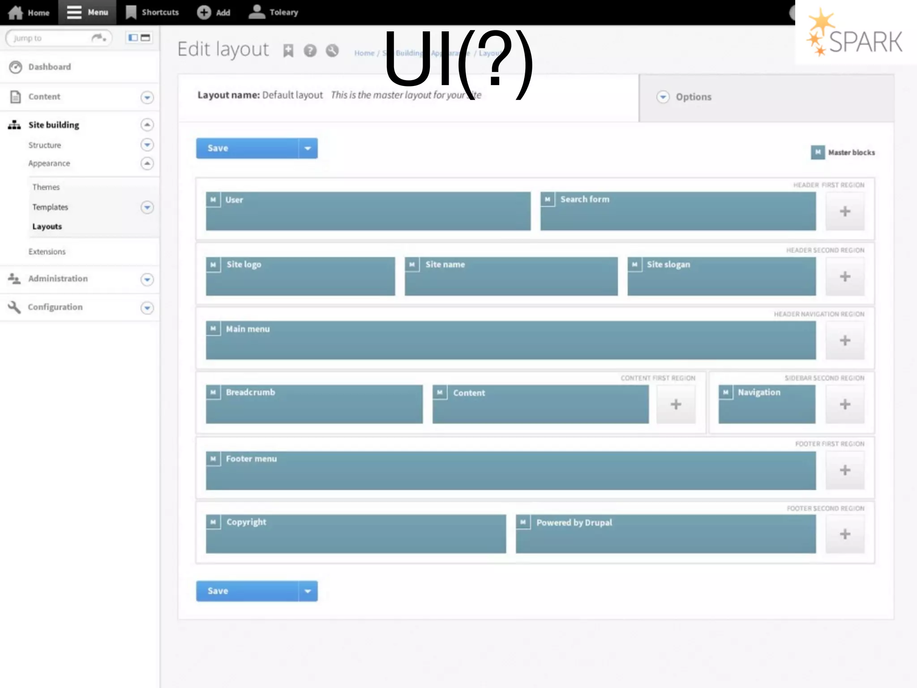Click the top Save button
Image resolution: width=917 pixels, height=688 pixels.
(x=247, y=148)
